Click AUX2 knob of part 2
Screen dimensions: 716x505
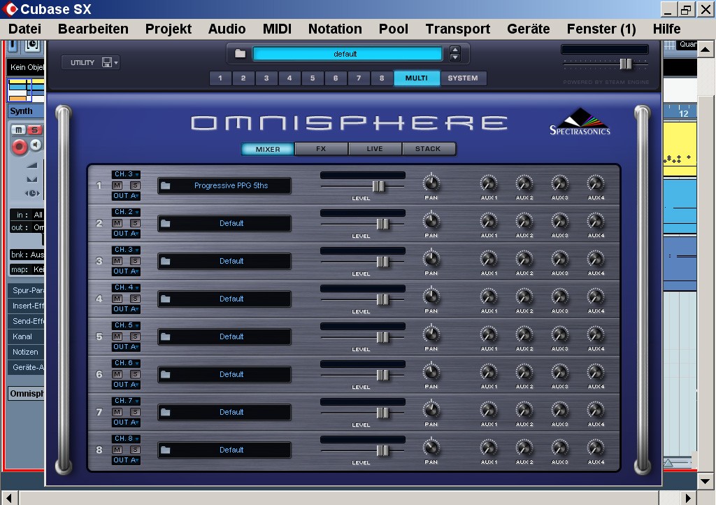(x=524, y=221)
